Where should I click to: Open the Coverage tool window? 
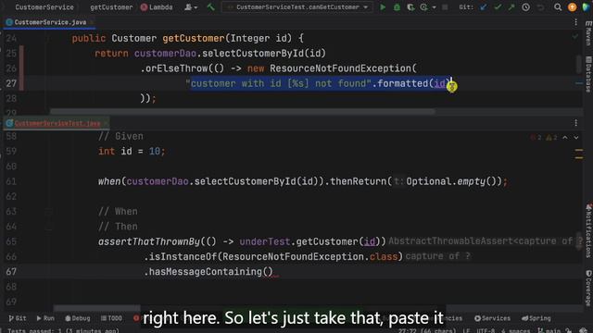tap(588, 288)
